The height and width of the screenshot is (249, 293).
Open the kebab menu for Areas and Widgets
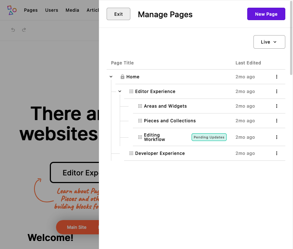point(277,106)
